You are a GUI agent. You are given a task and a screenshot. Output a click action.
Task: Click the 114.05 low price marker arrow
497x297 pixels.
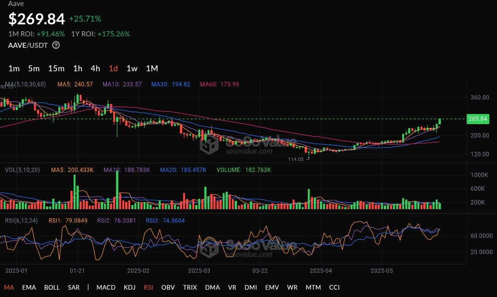pyautogui.click(x=308, y=159)
